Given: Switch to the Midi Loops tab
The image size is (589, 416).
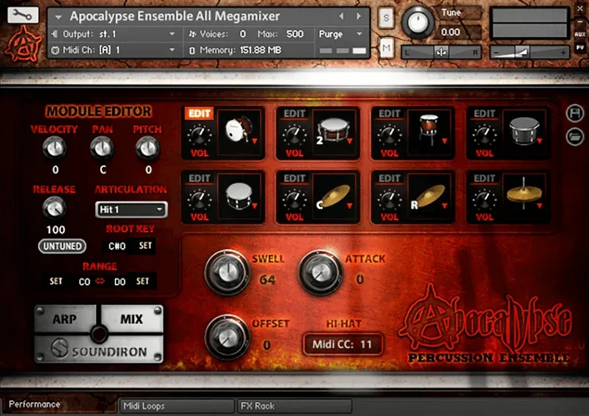Looking at the screenshot, I should tap(177, 406).
